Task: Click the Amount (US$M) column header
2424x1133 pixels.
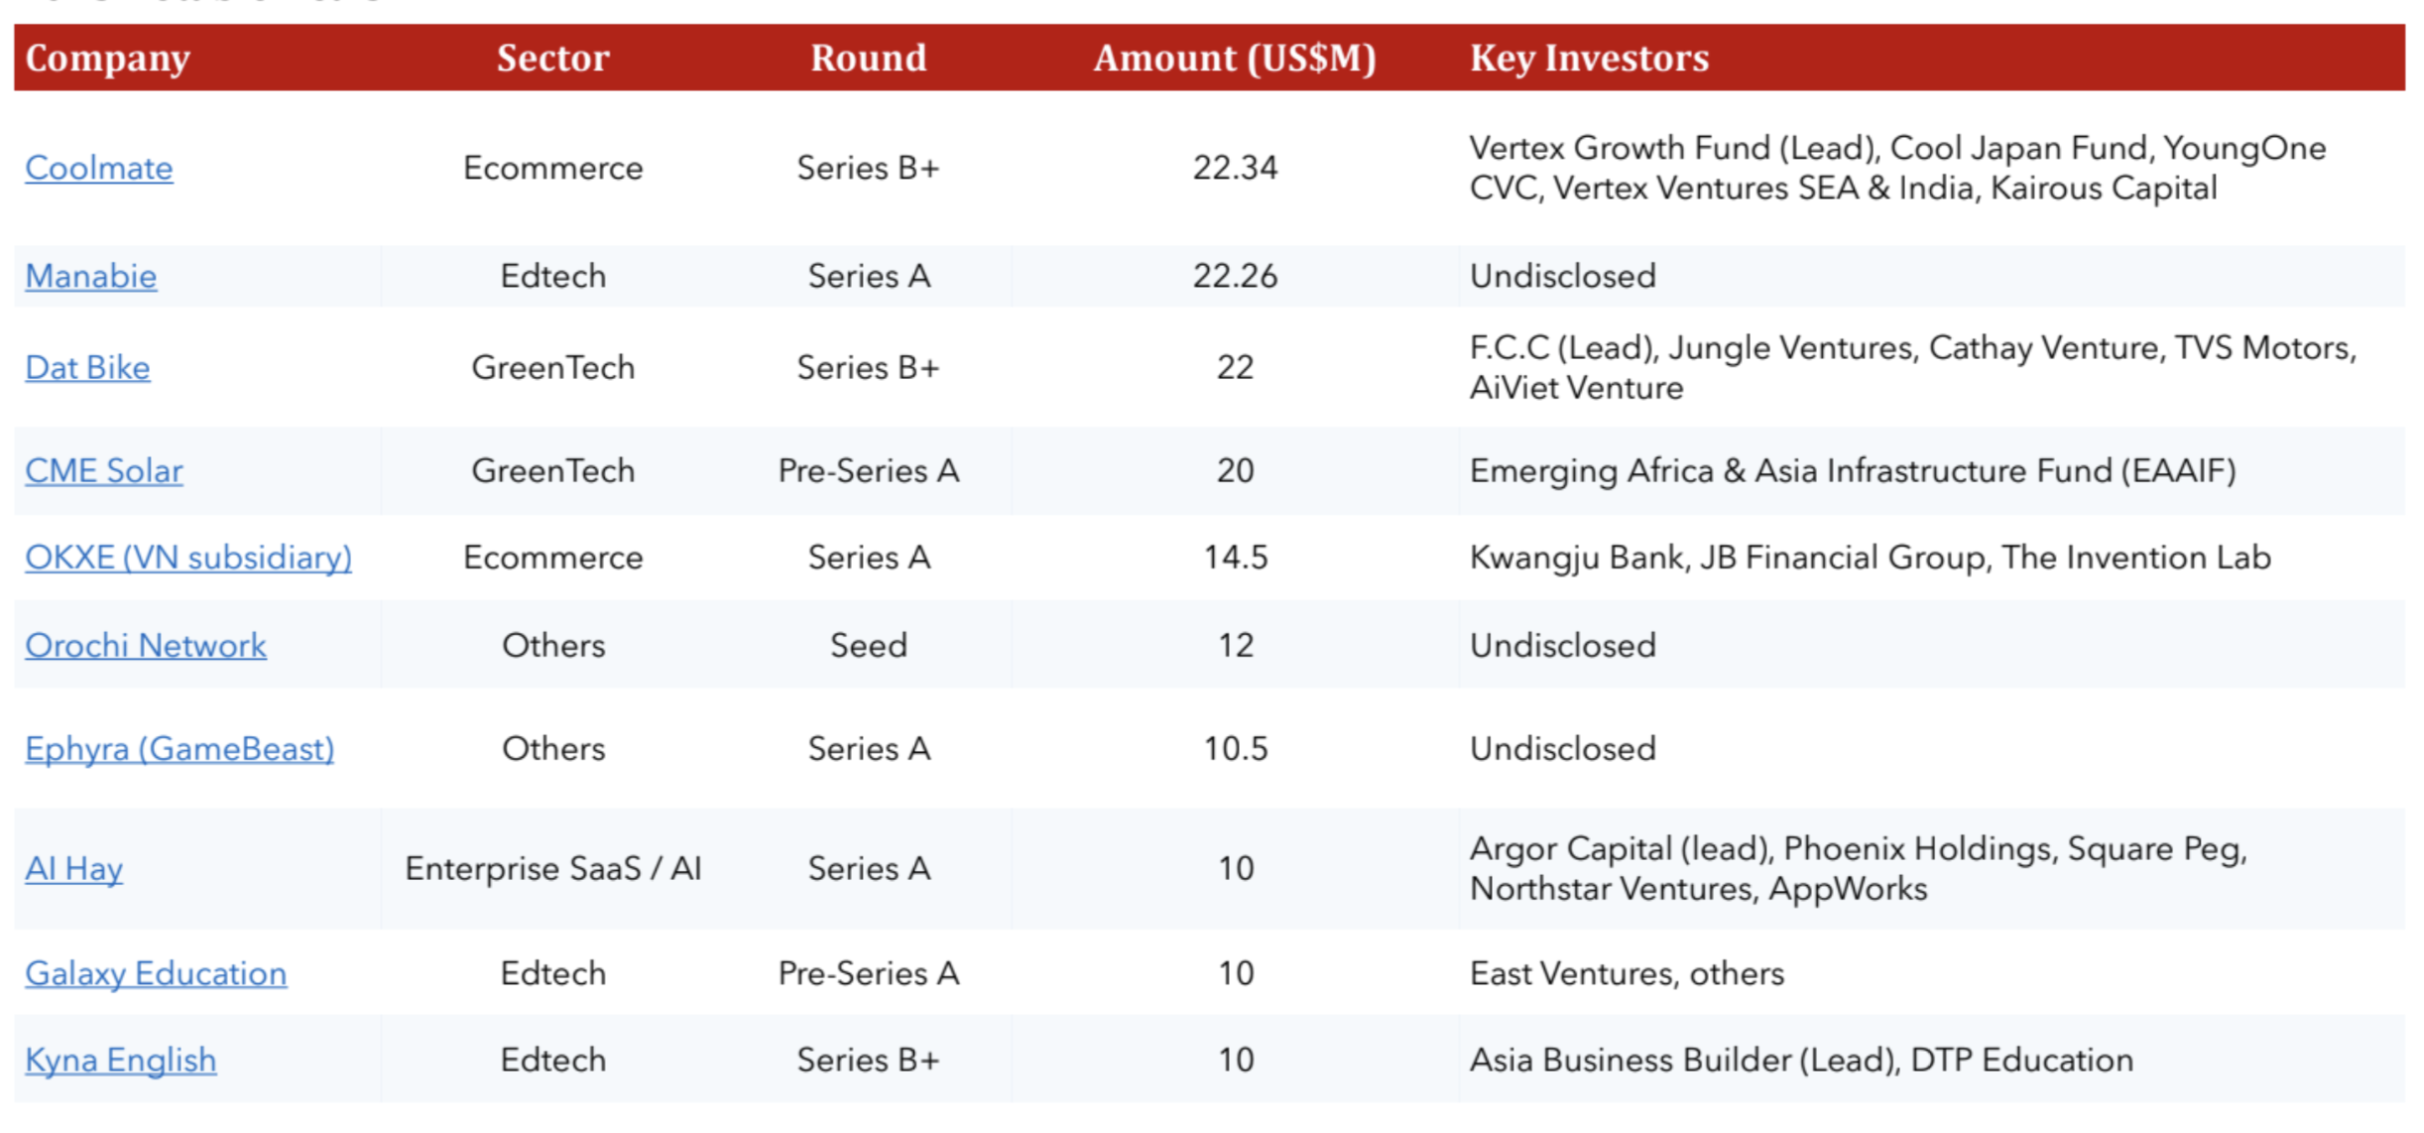Action: click(x=1234, y=58)
